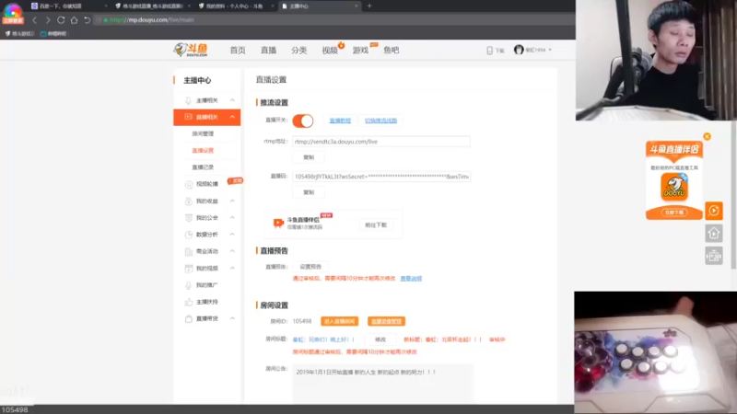Image resolution: width=737 pixels, height=414 pixels.
Task: Open 鱼吧 in the top navigation
Action: 391,51
